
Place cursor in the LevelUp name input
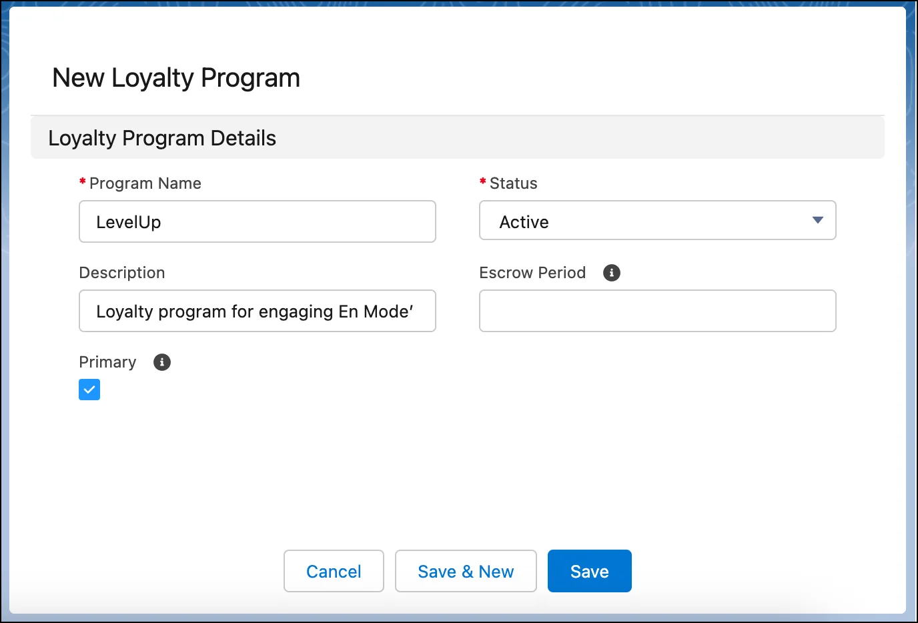(257, 221)
